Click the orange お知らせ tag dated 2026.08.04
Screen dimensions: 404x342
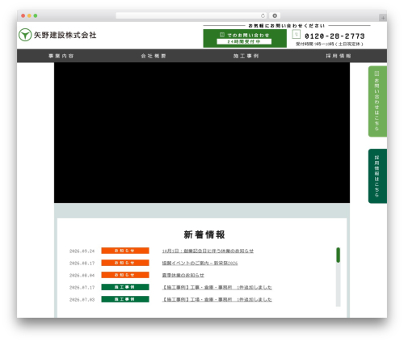[125, 275]
